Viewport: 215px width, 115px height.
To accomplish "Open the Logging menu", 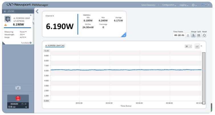I will click(183, 5).
